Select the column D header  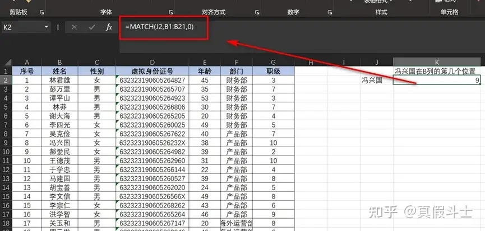pos(153,62)
